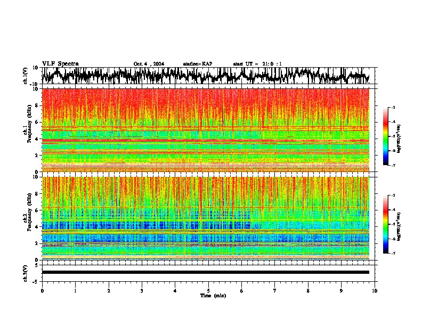The width and height of the screenshot is (422, 326).
Task: Click the time axis tick label "3"
Action: tap(142, 291)
